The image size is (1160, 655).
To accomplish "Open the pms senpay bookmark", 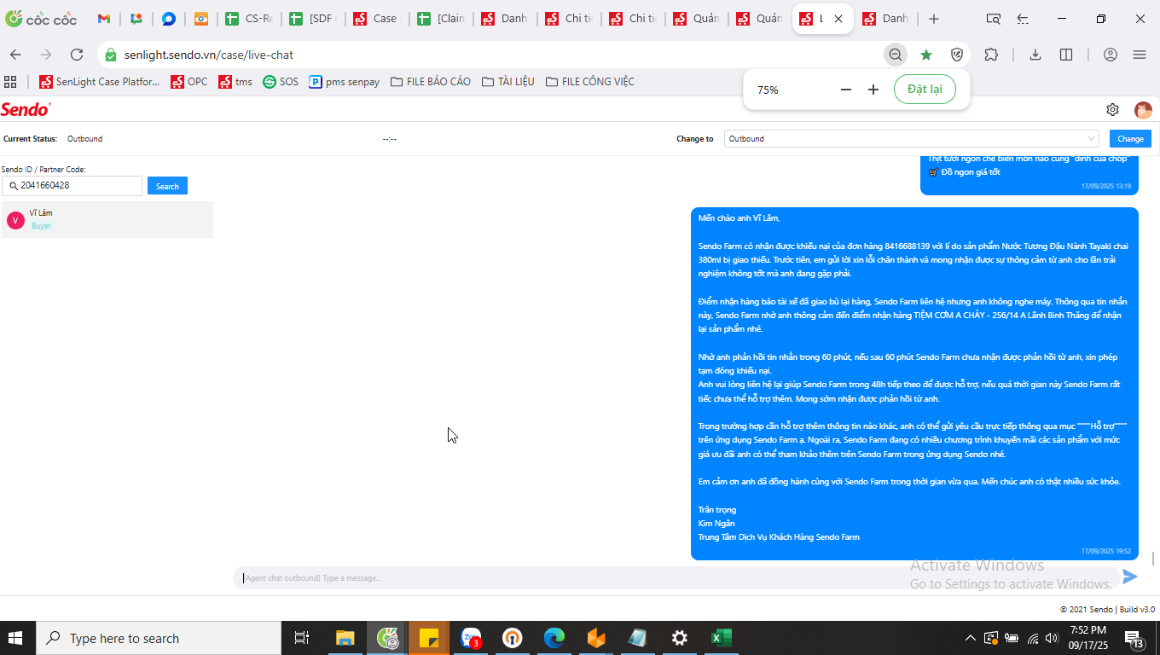I will (345, 82).
